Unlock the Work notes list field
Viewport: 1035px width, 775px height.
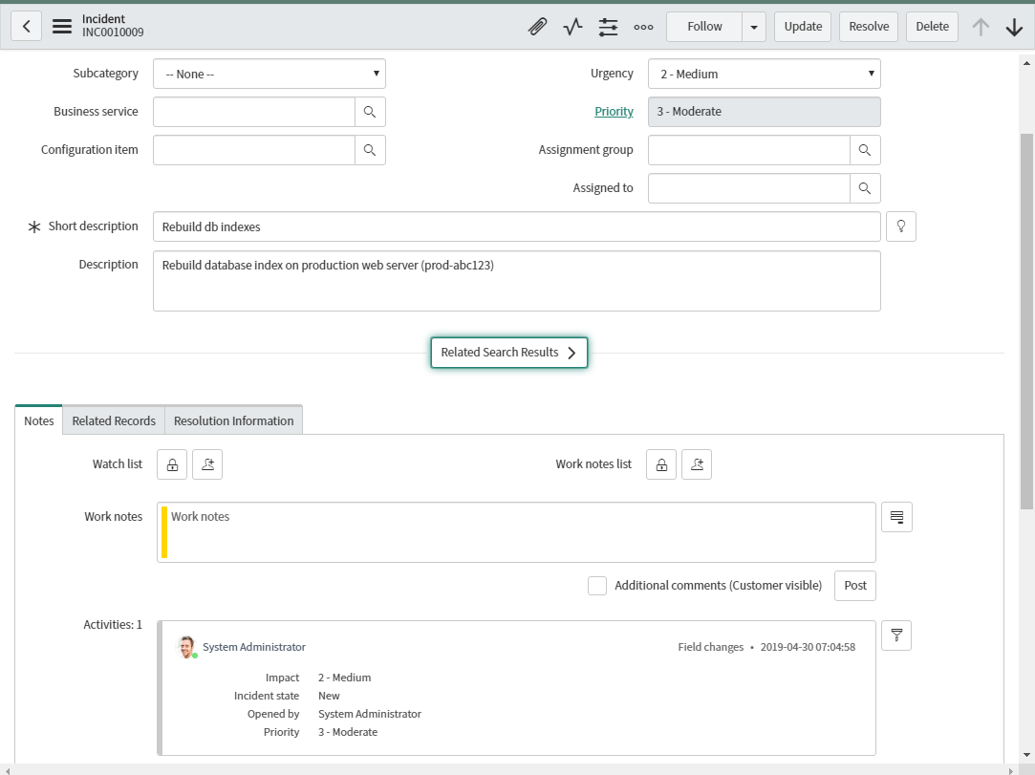pos(661,464)
